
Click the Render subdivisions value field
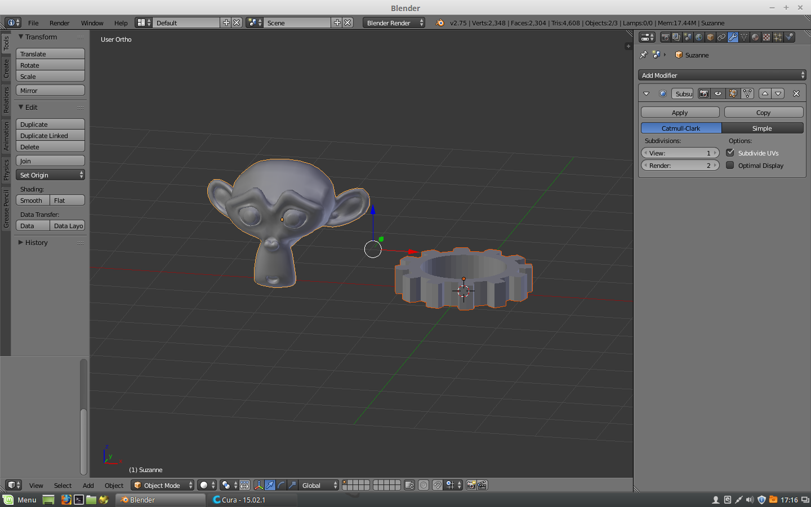[x=680, y=165]
